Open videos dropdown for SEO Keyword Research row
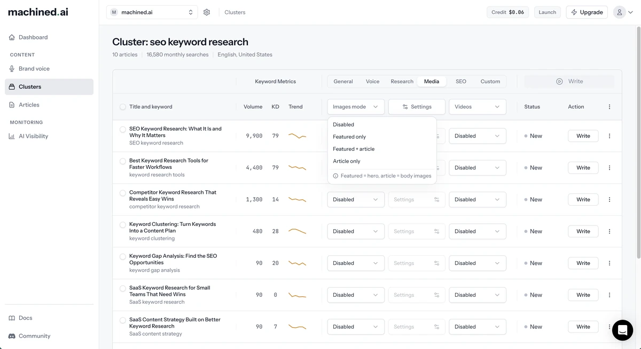Screen dimensions: 641x349 point(478,136)
